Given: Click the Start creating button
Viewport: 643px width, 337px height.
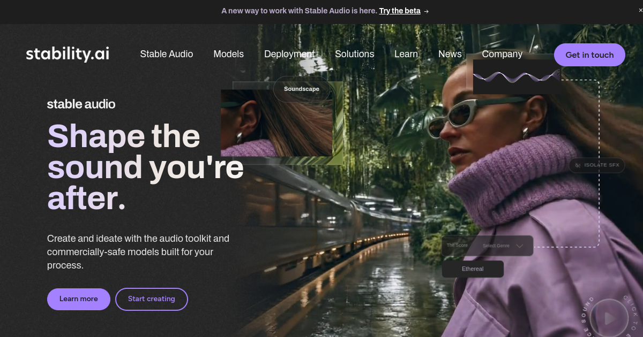Looking at the screenshot, I should tap(152, 299).
